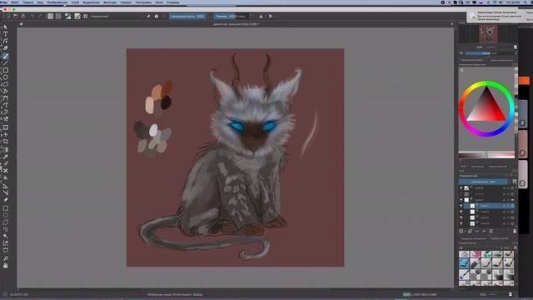This screenshot has width=533, height=300.
Task: Open the Фильтры menu
Action: pyautogui.click(x=110, y=2)
